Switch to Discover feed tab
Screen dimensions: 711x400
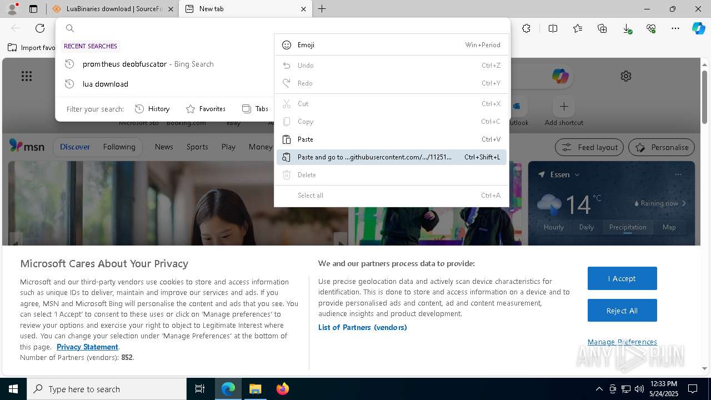point(75,147)
